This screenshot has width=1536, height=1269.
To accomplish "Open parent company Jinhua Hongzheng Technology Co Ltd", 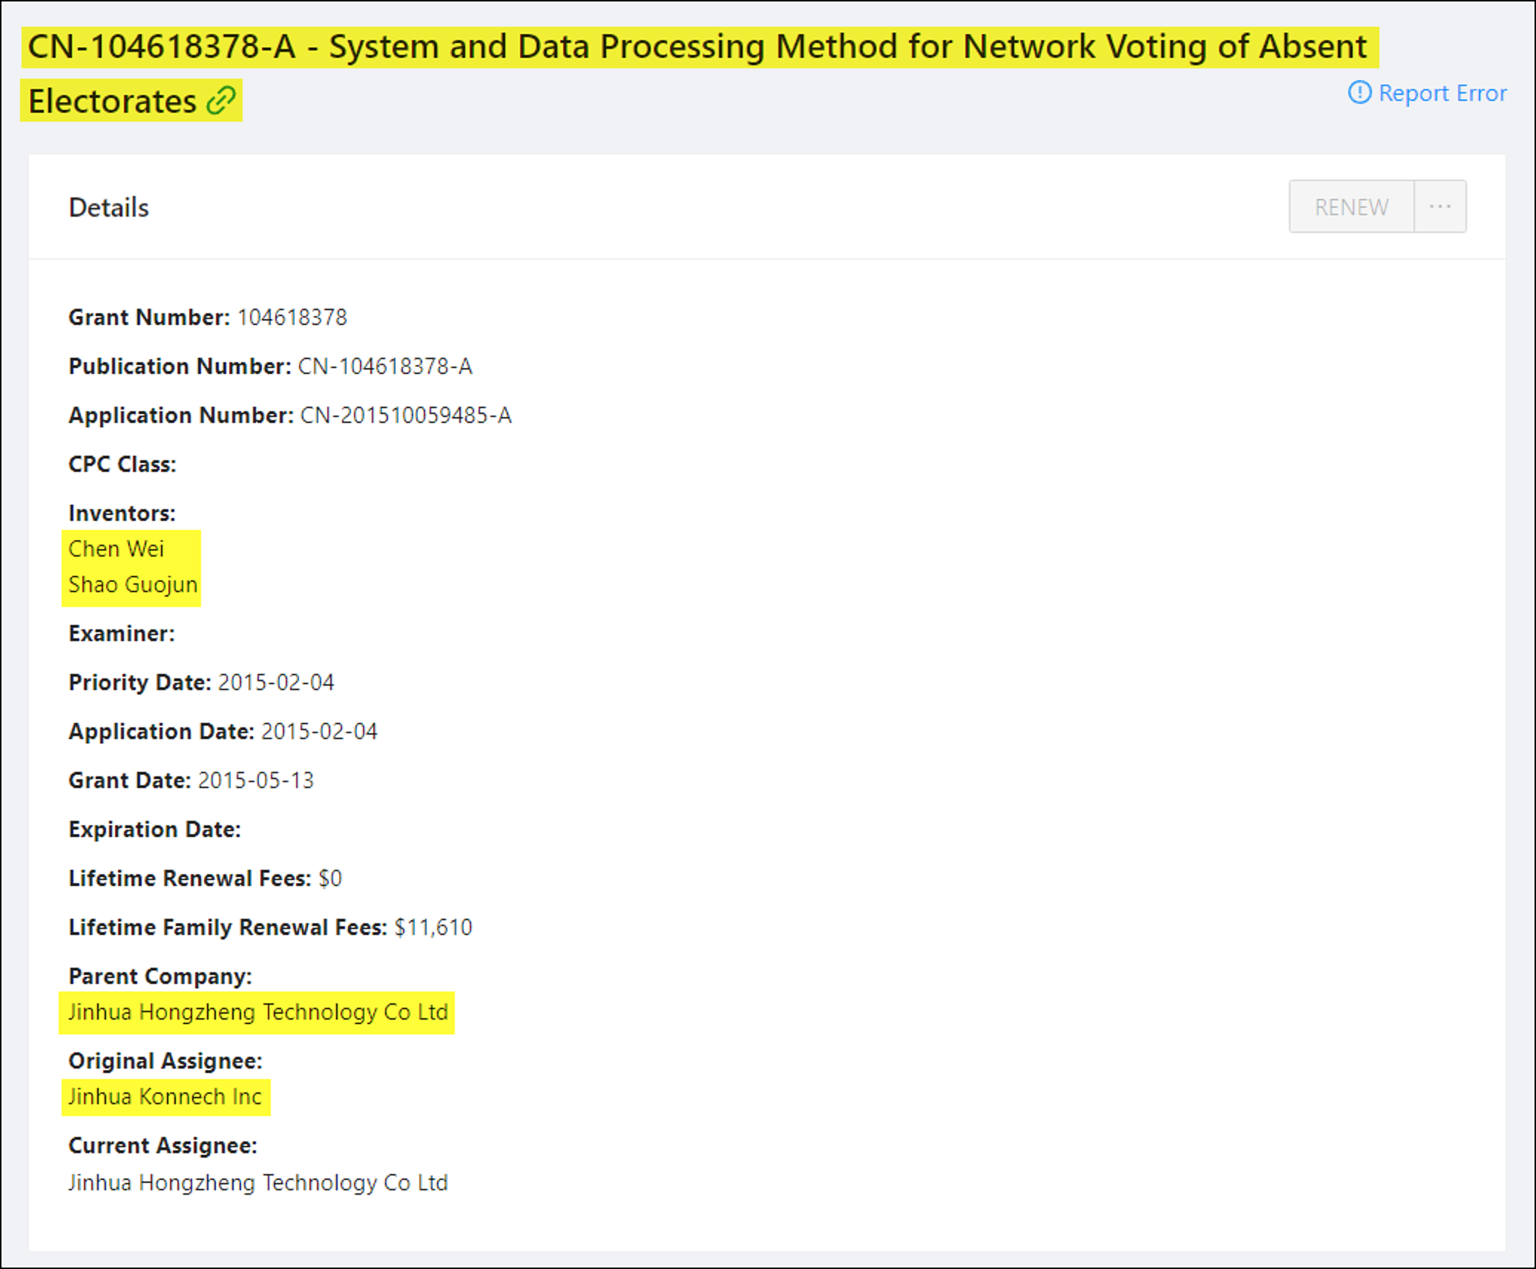I will pyautogui.click(x=258, y=1011).
